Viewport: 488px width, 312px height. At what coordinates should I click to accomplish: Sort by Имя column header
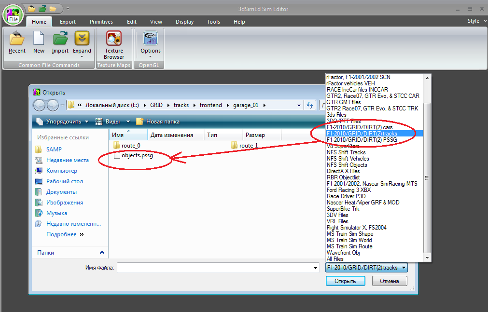point(128,135)
